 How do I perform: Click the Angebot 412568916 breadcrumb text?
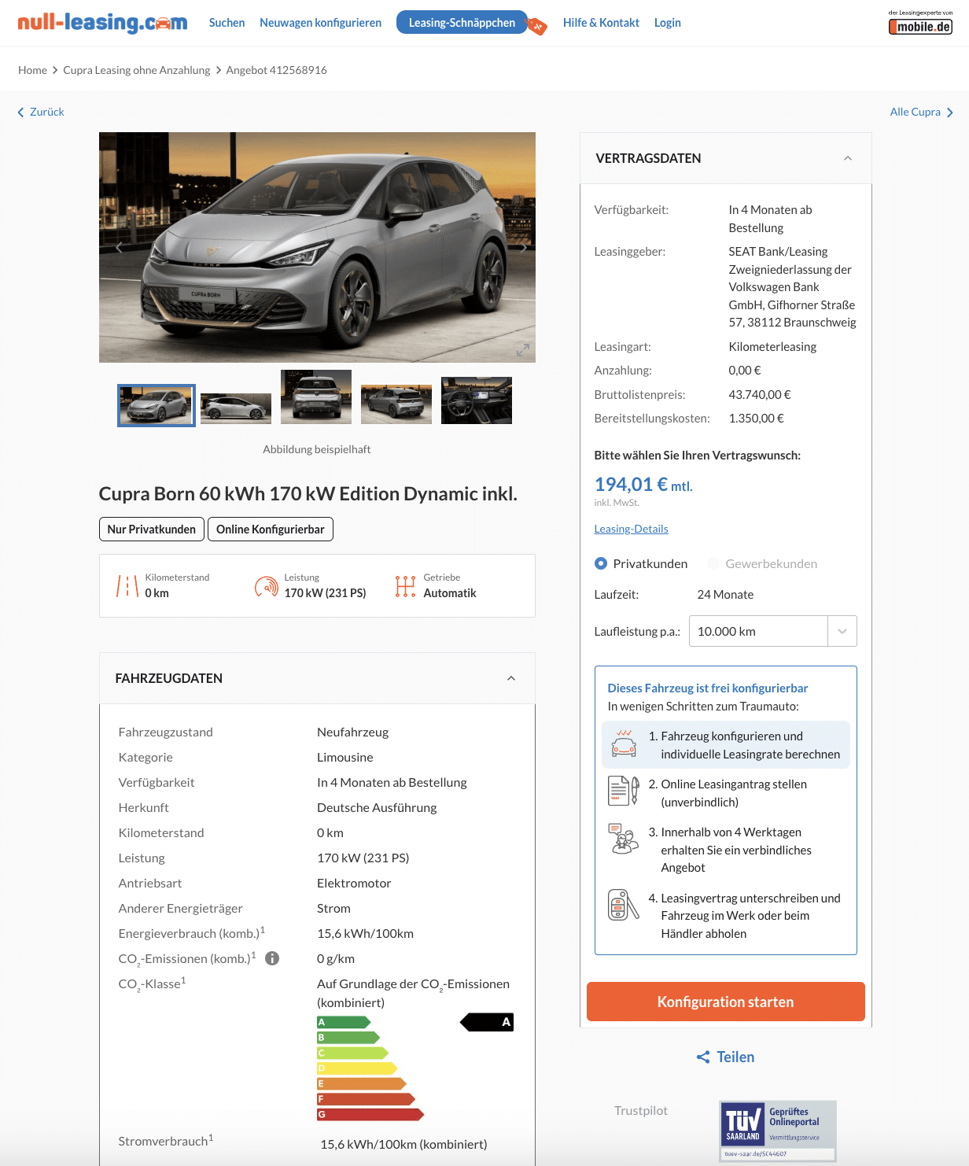coord(276,70)
